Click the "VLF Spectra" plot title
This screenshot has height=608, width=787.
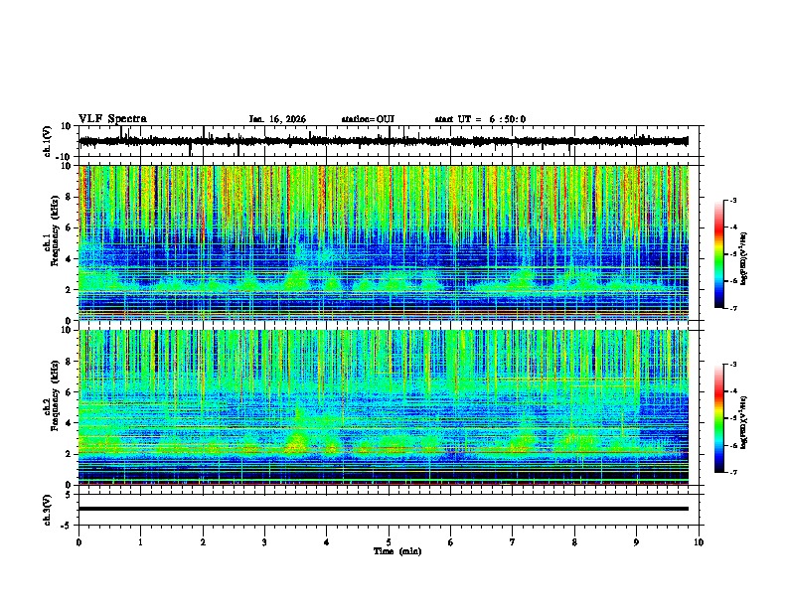click(112, 119)
